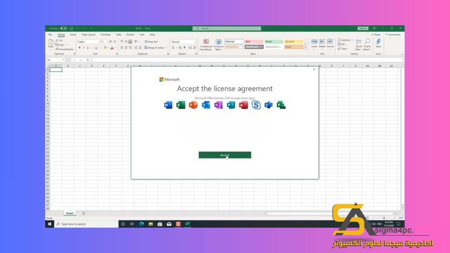Toggle the AutoSave switch in the title bar
The width and height of the screenshot is (450, 253).
tap(64, 28)
